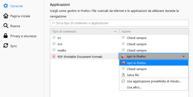Viewport: 193px width, 97px height.
Task: Collapse the PDF action dropdown arrow
Action: [x=184, y=56]
